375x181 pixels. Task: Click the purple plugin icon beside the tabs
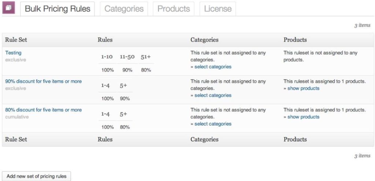click(x=8, y=8)
